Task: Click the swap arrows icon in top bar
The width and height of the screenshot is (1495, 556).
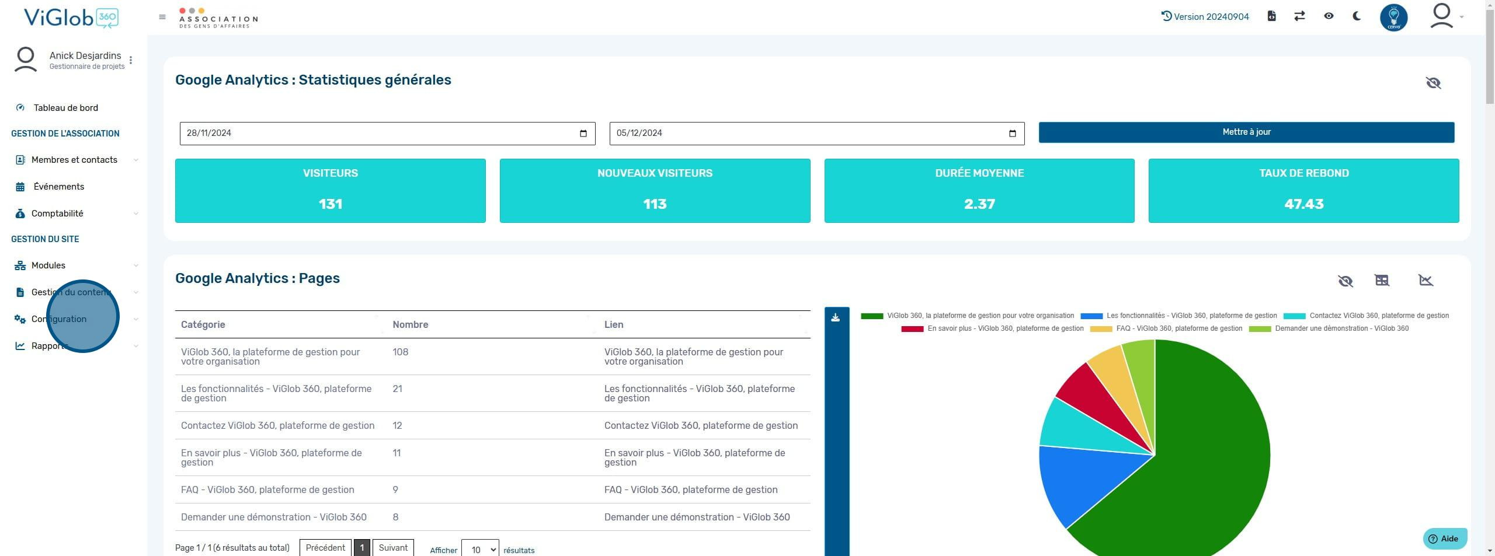Action: pos(1299,16)
